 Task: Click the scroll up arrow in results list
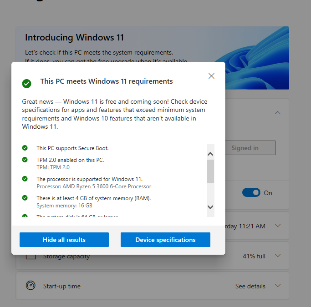210,154
